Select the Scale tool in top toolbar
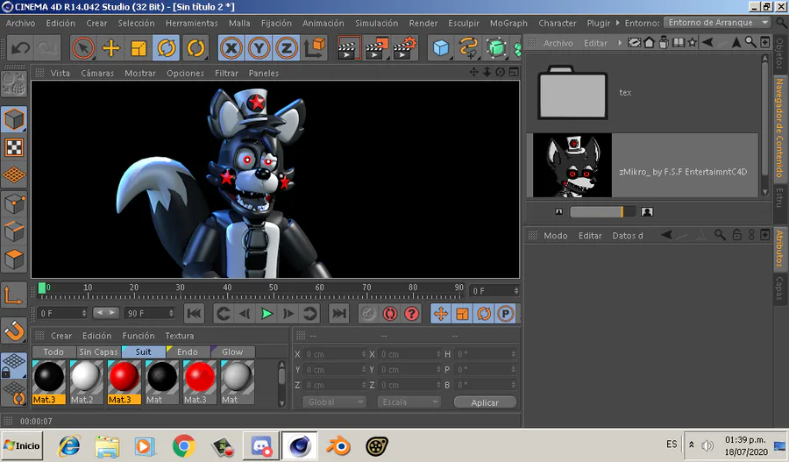This screenshot has height=462, width=789. pyautogui.click(x=139, y=48)
